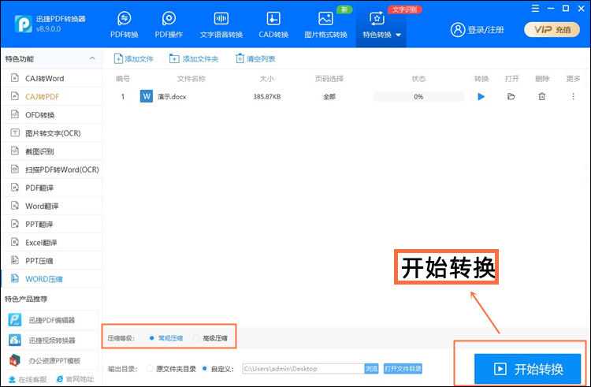Select 图片转文字(OCR) in the sidebar
591x387 pixels.
click(52, 133)
